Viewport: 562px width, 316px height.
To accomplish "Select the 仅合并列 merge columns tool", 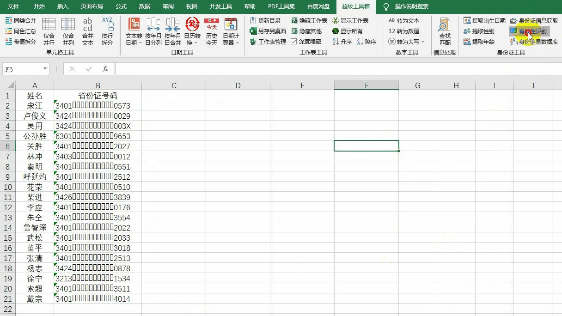I will click(x=68, y=31).
